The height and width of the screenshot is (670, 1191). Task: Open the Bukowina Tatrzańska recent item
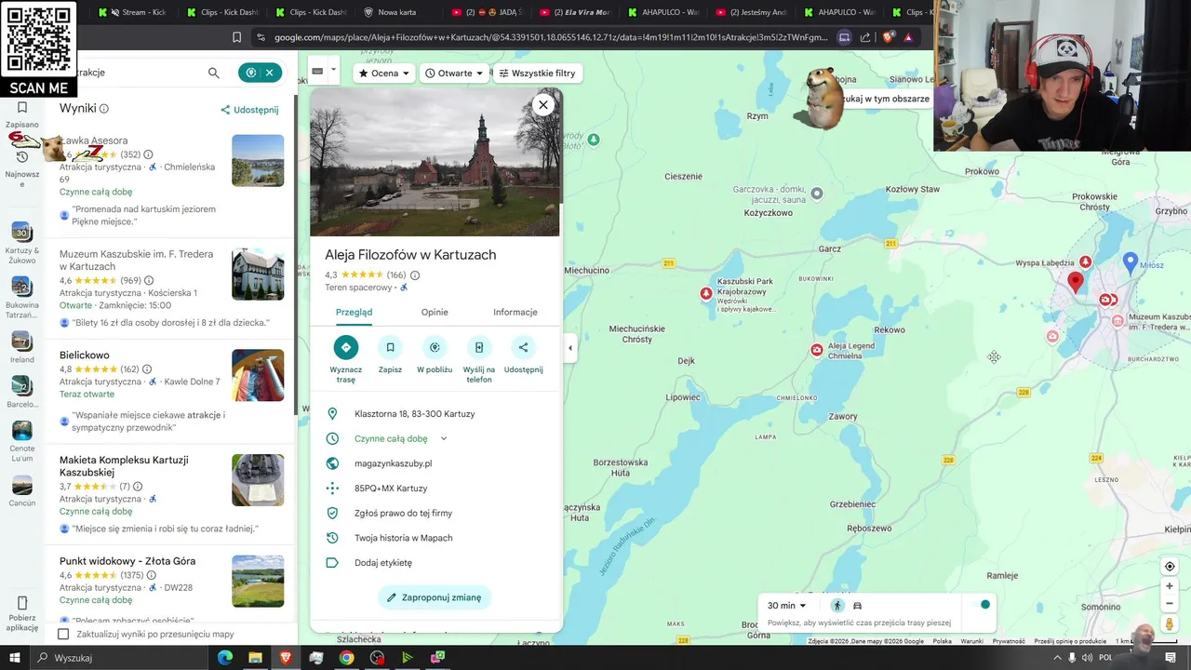tap(22, 296)
